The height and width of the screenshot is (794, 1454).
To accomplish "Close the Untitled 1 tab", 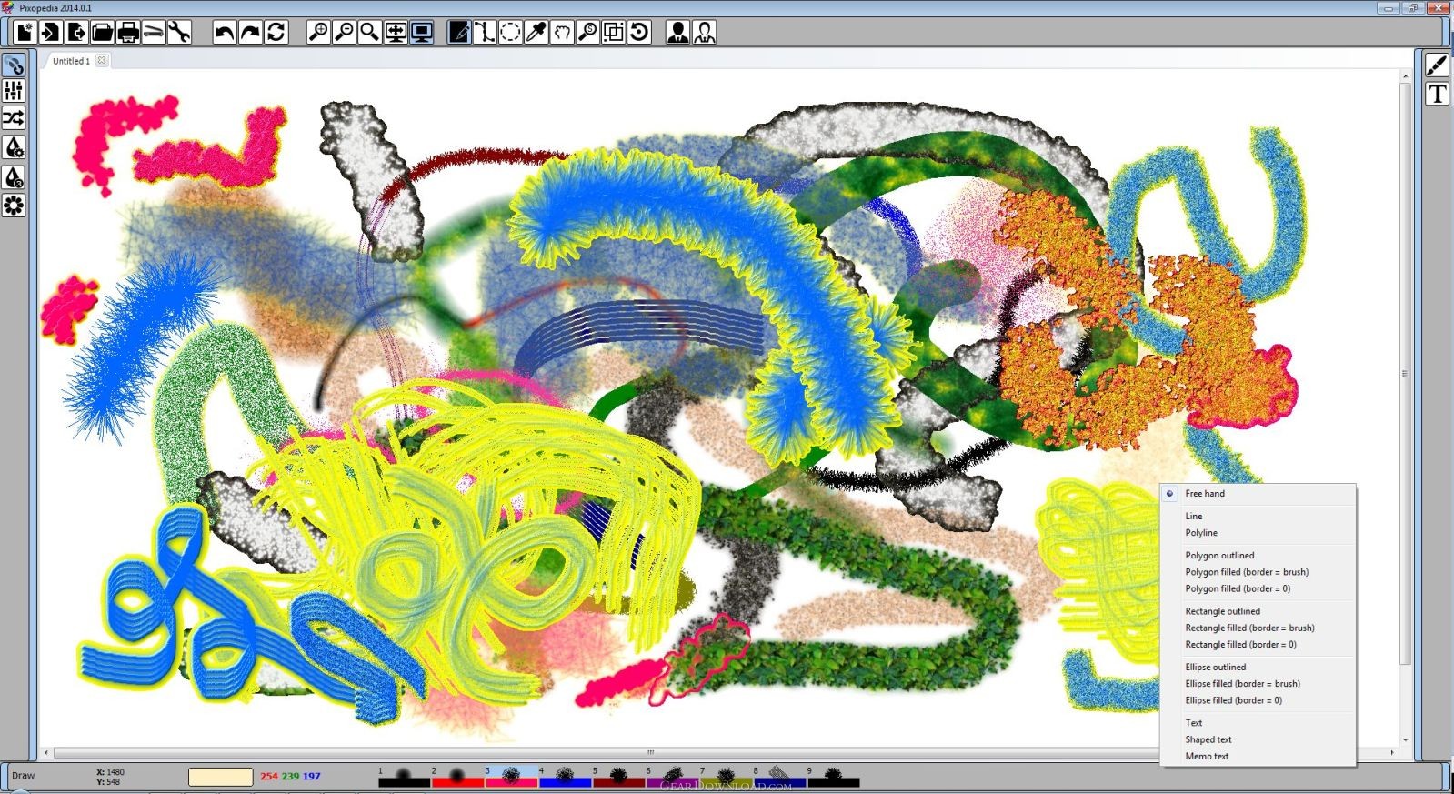I will (102, 61).
